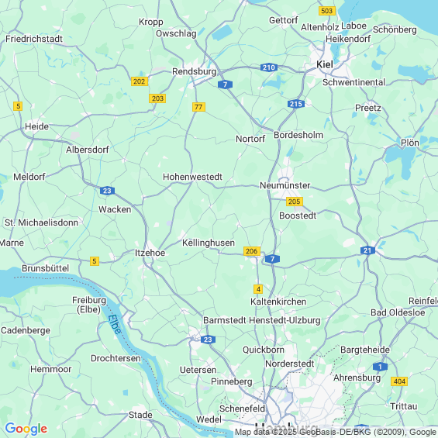Click the yellow 205 road shield near Boostedt
This screenshot has width=438, height=438.
coord(295,202)
